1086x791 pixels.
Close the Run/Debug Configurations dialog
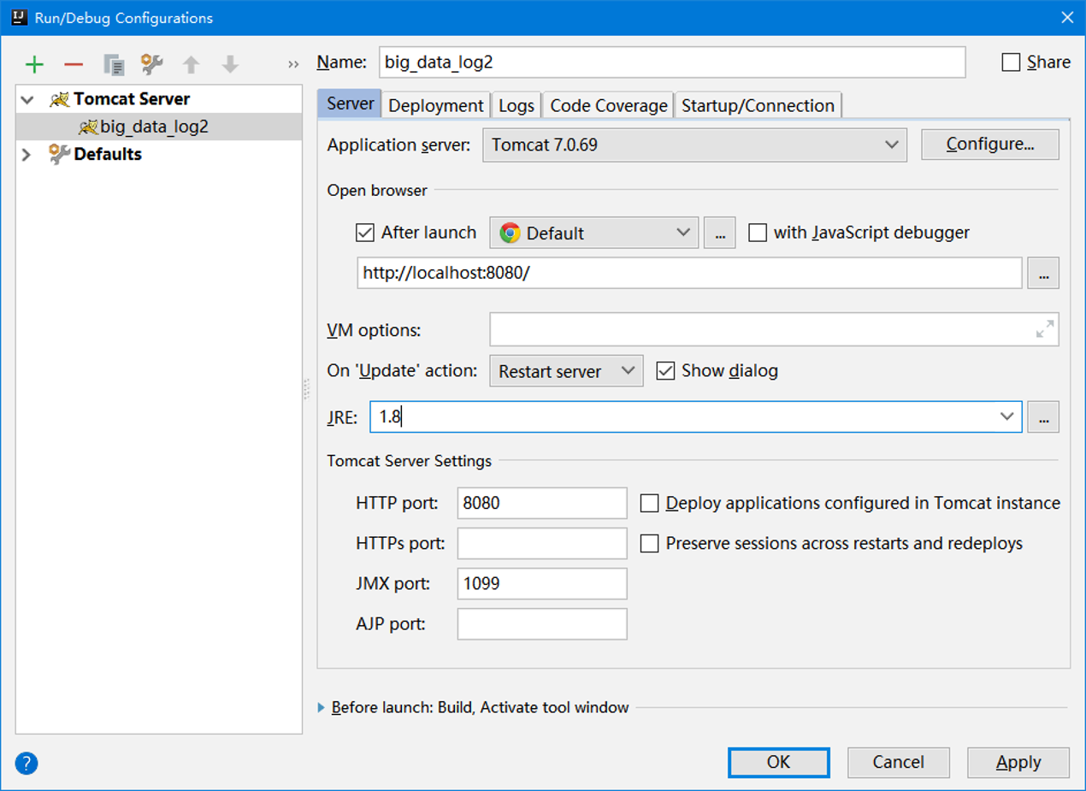click(1067, 17)
